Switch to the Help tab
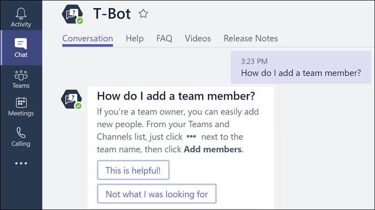 coord(135,38)
